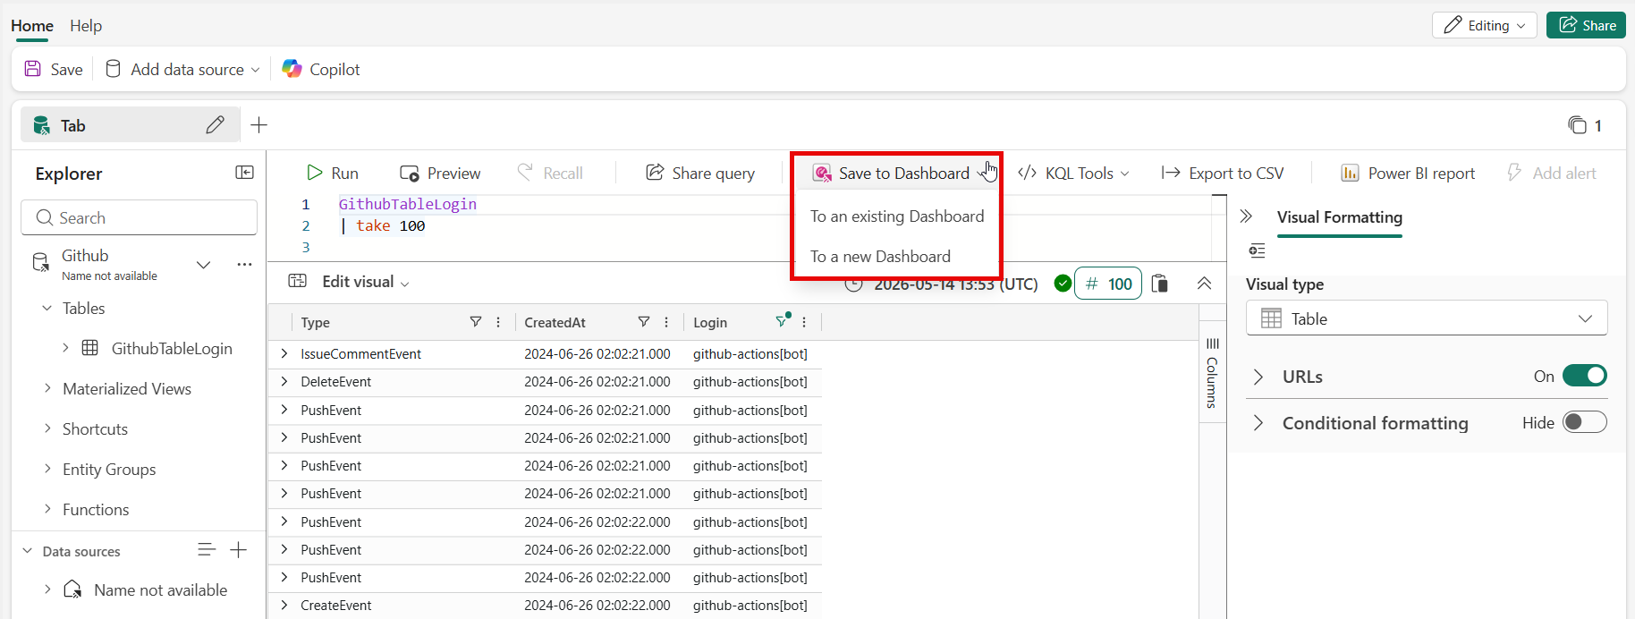Collapse the Data sources section

(27, 551)
